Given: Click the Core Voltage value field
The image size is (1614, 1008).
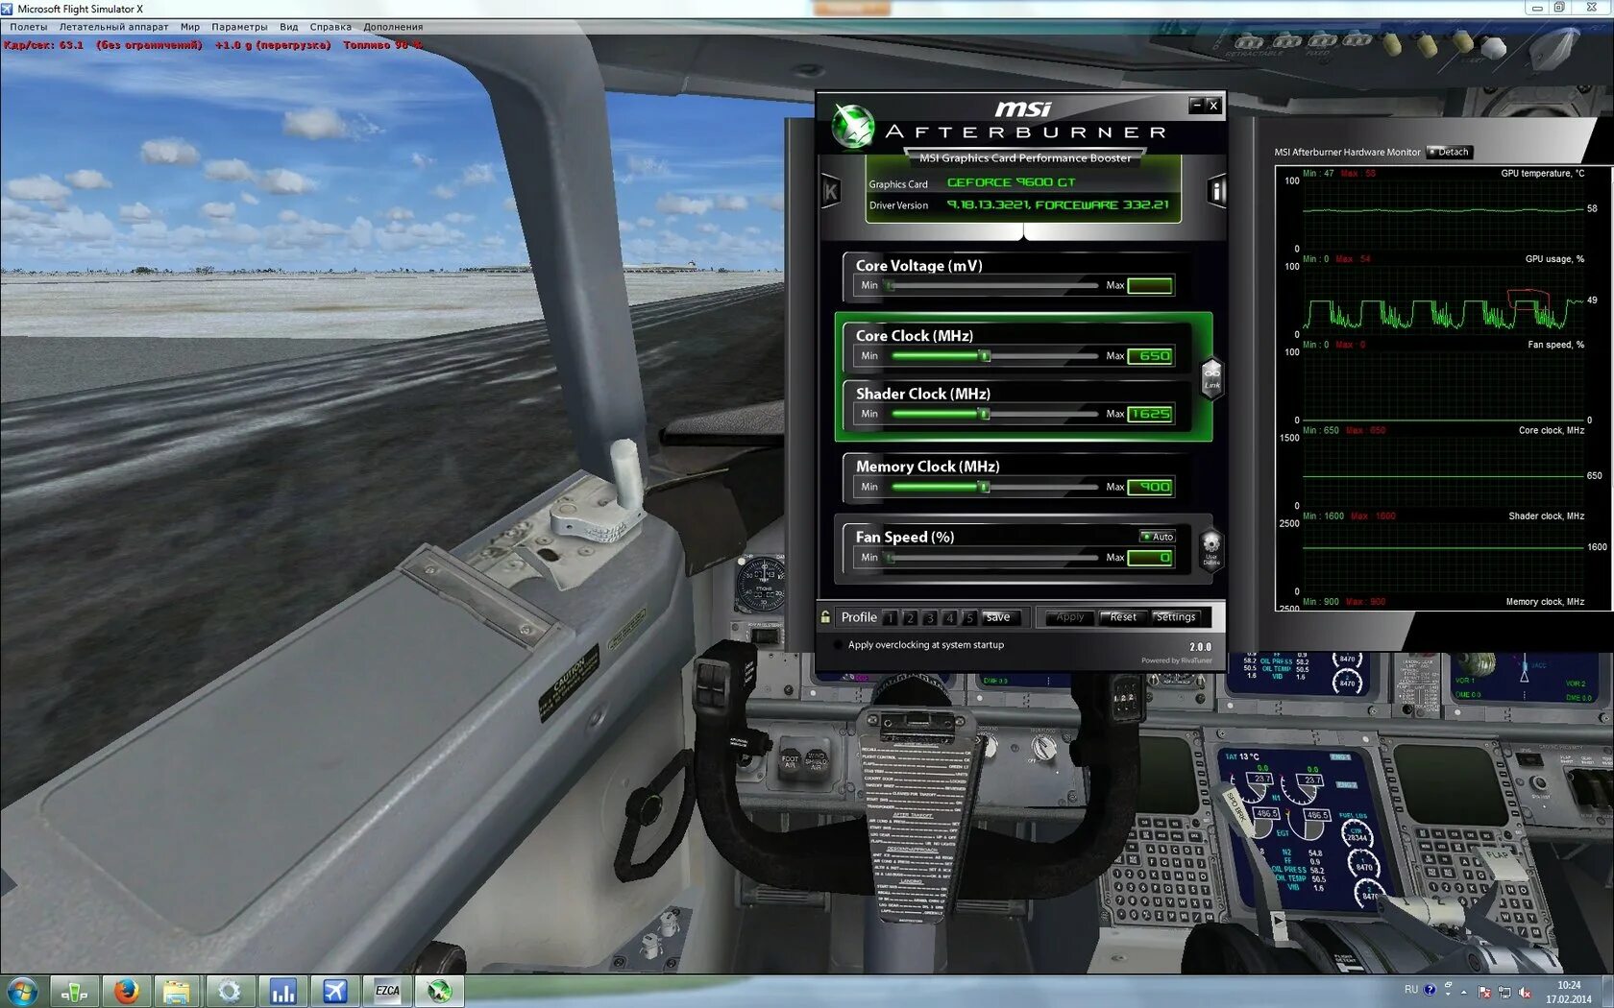Looking at the screenshot, I should [x=1150, y=286].
